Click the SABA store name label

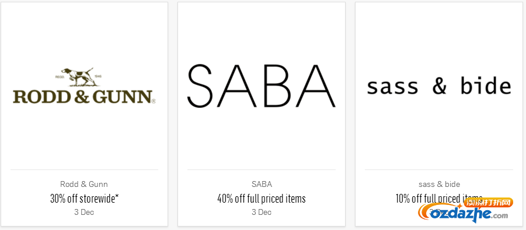click(262, 184)
